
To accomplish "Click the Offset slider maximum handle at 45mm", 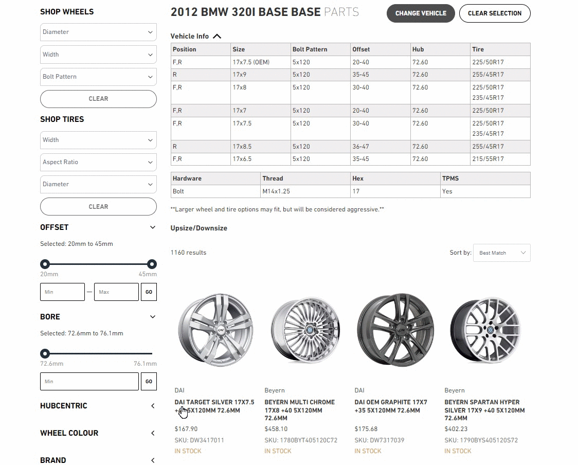I will click(x=152, y=264).
